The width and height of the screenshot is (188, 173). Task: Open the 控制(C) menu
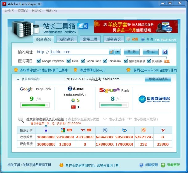[x=37, y=11]
